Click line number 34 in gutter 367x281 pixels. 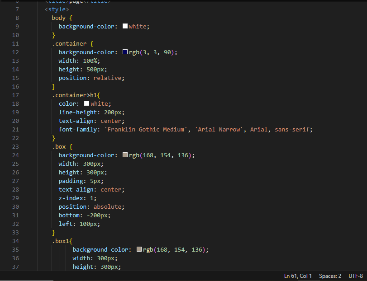click(15, 241)
